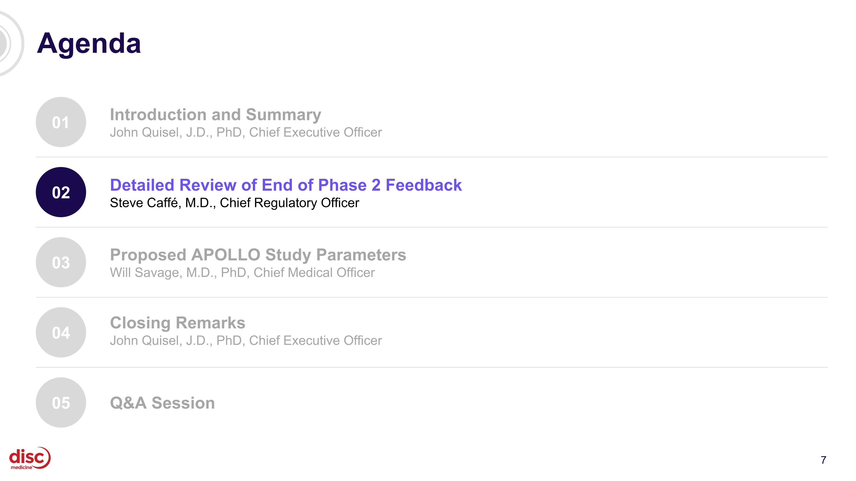The height and width of the screenshot is (481, 856).
Task: Click the Disc Medicine logo
Action: 30,458
